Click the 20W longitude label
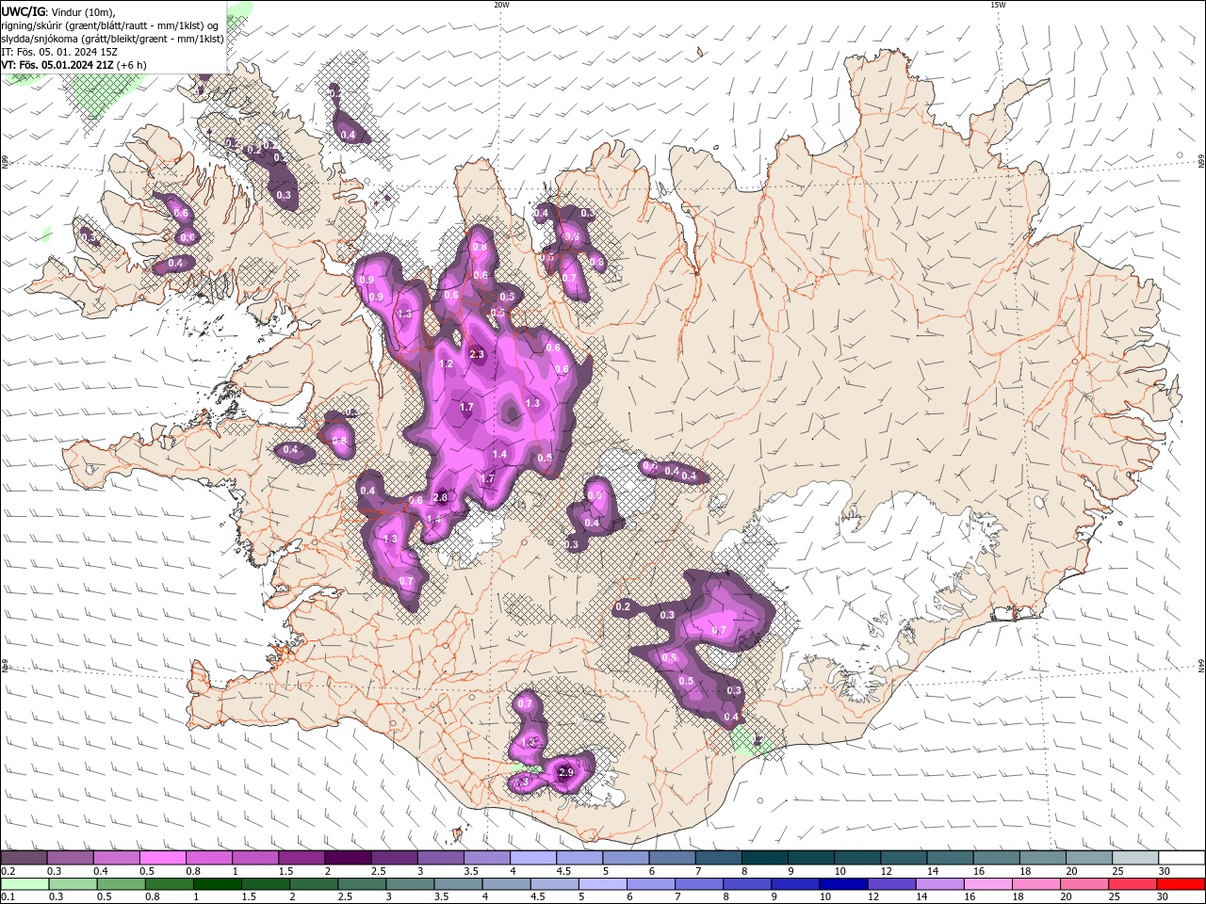 click(501, 5)
